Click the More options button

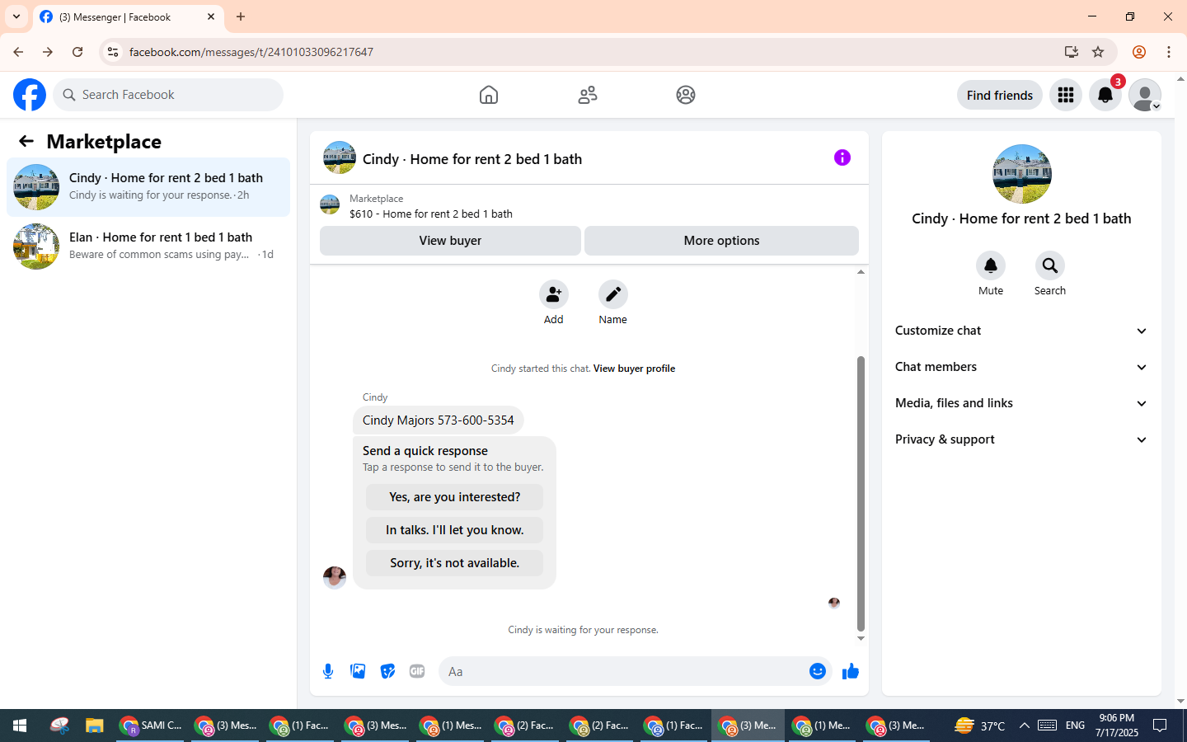pyautogui.click(x=722, y=241)
